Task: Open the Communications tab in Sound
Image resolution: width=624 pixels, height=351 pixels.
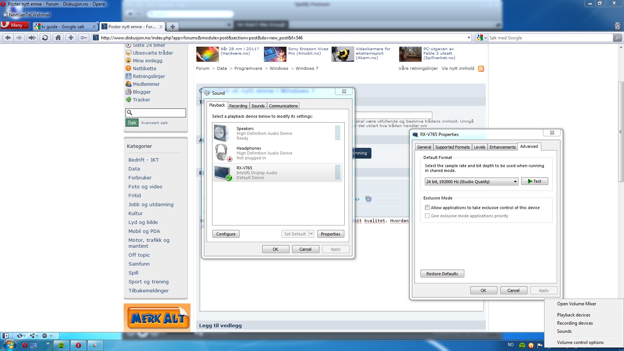Action: pos(283,106)
